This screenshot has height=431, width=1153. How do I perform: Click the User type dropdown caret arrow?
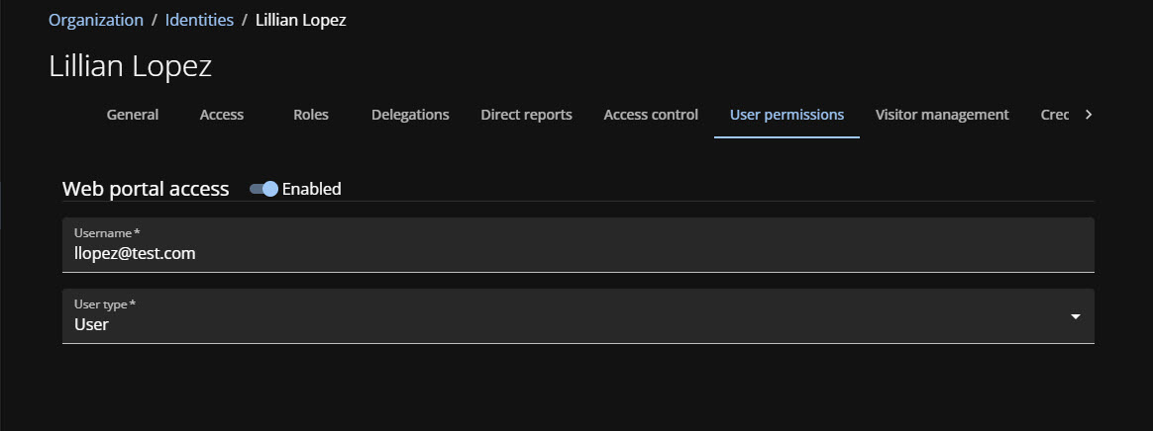[1076, 316]
